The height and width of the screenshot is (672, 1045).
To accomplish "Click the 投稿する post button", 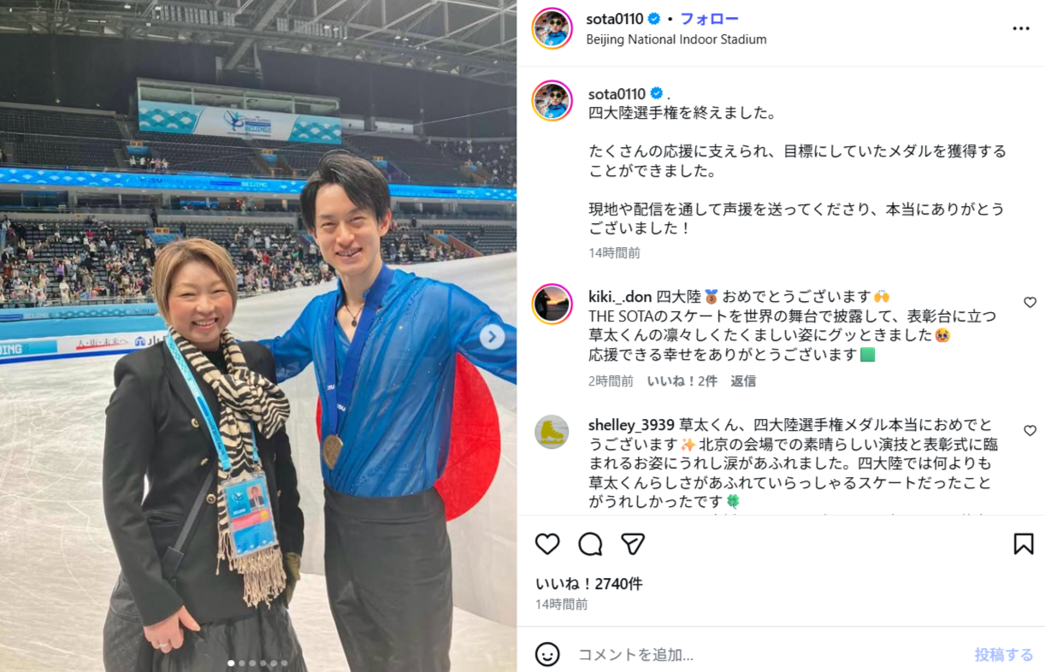I will pyautogui.click(x=1004, y=655).
